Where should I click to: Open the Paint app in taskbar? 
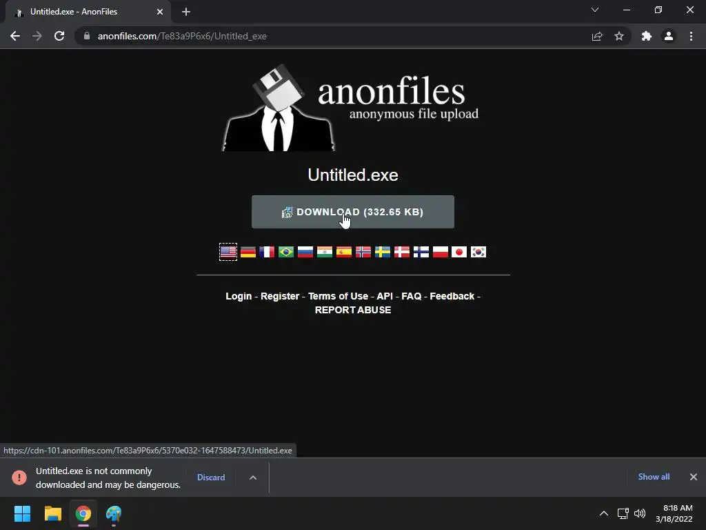114,513
